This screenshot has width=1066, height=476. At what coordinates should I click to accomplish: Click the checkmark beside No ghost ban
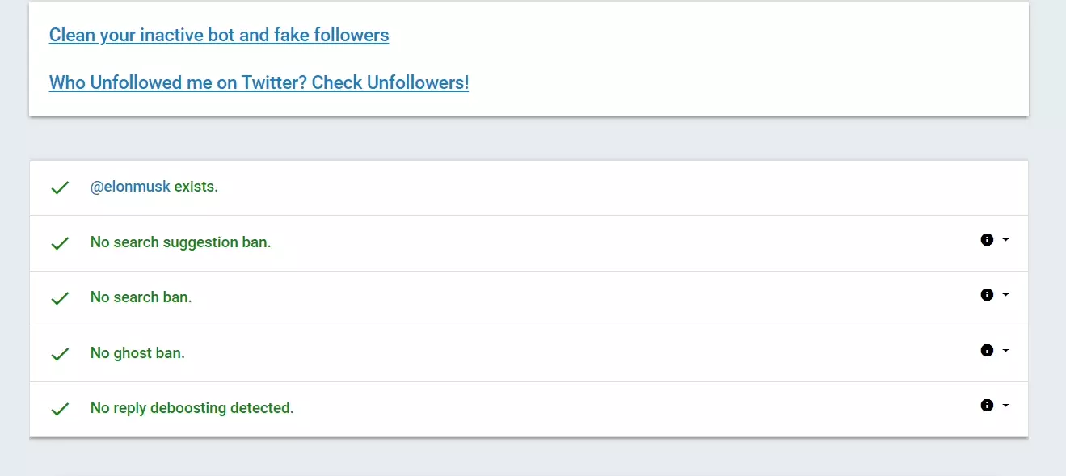click(x=60, y=353)
